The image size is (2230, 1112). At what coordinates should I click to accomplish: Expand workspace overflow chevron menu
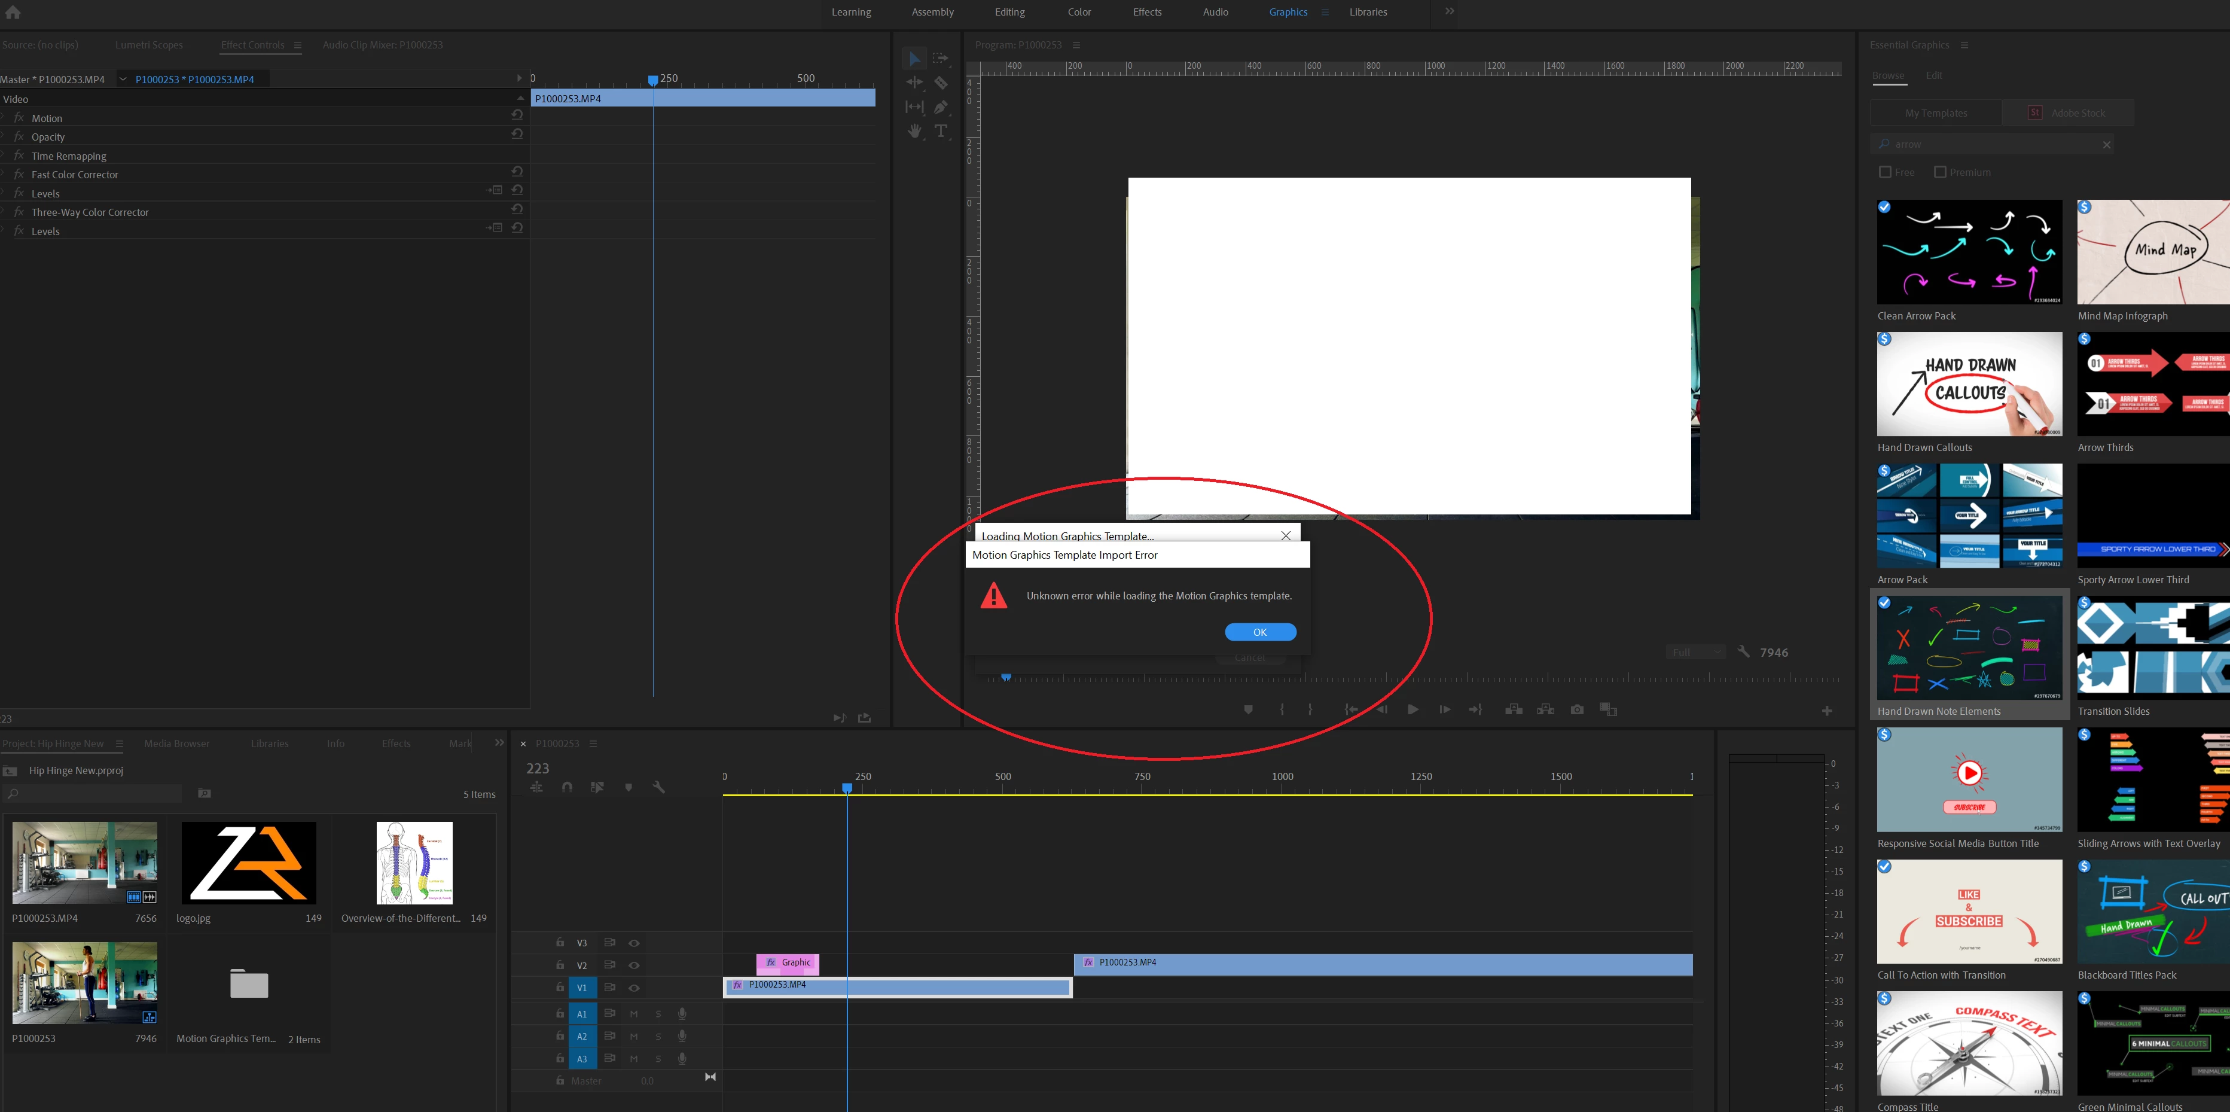pyautogui.click(x=1449, y=11)
